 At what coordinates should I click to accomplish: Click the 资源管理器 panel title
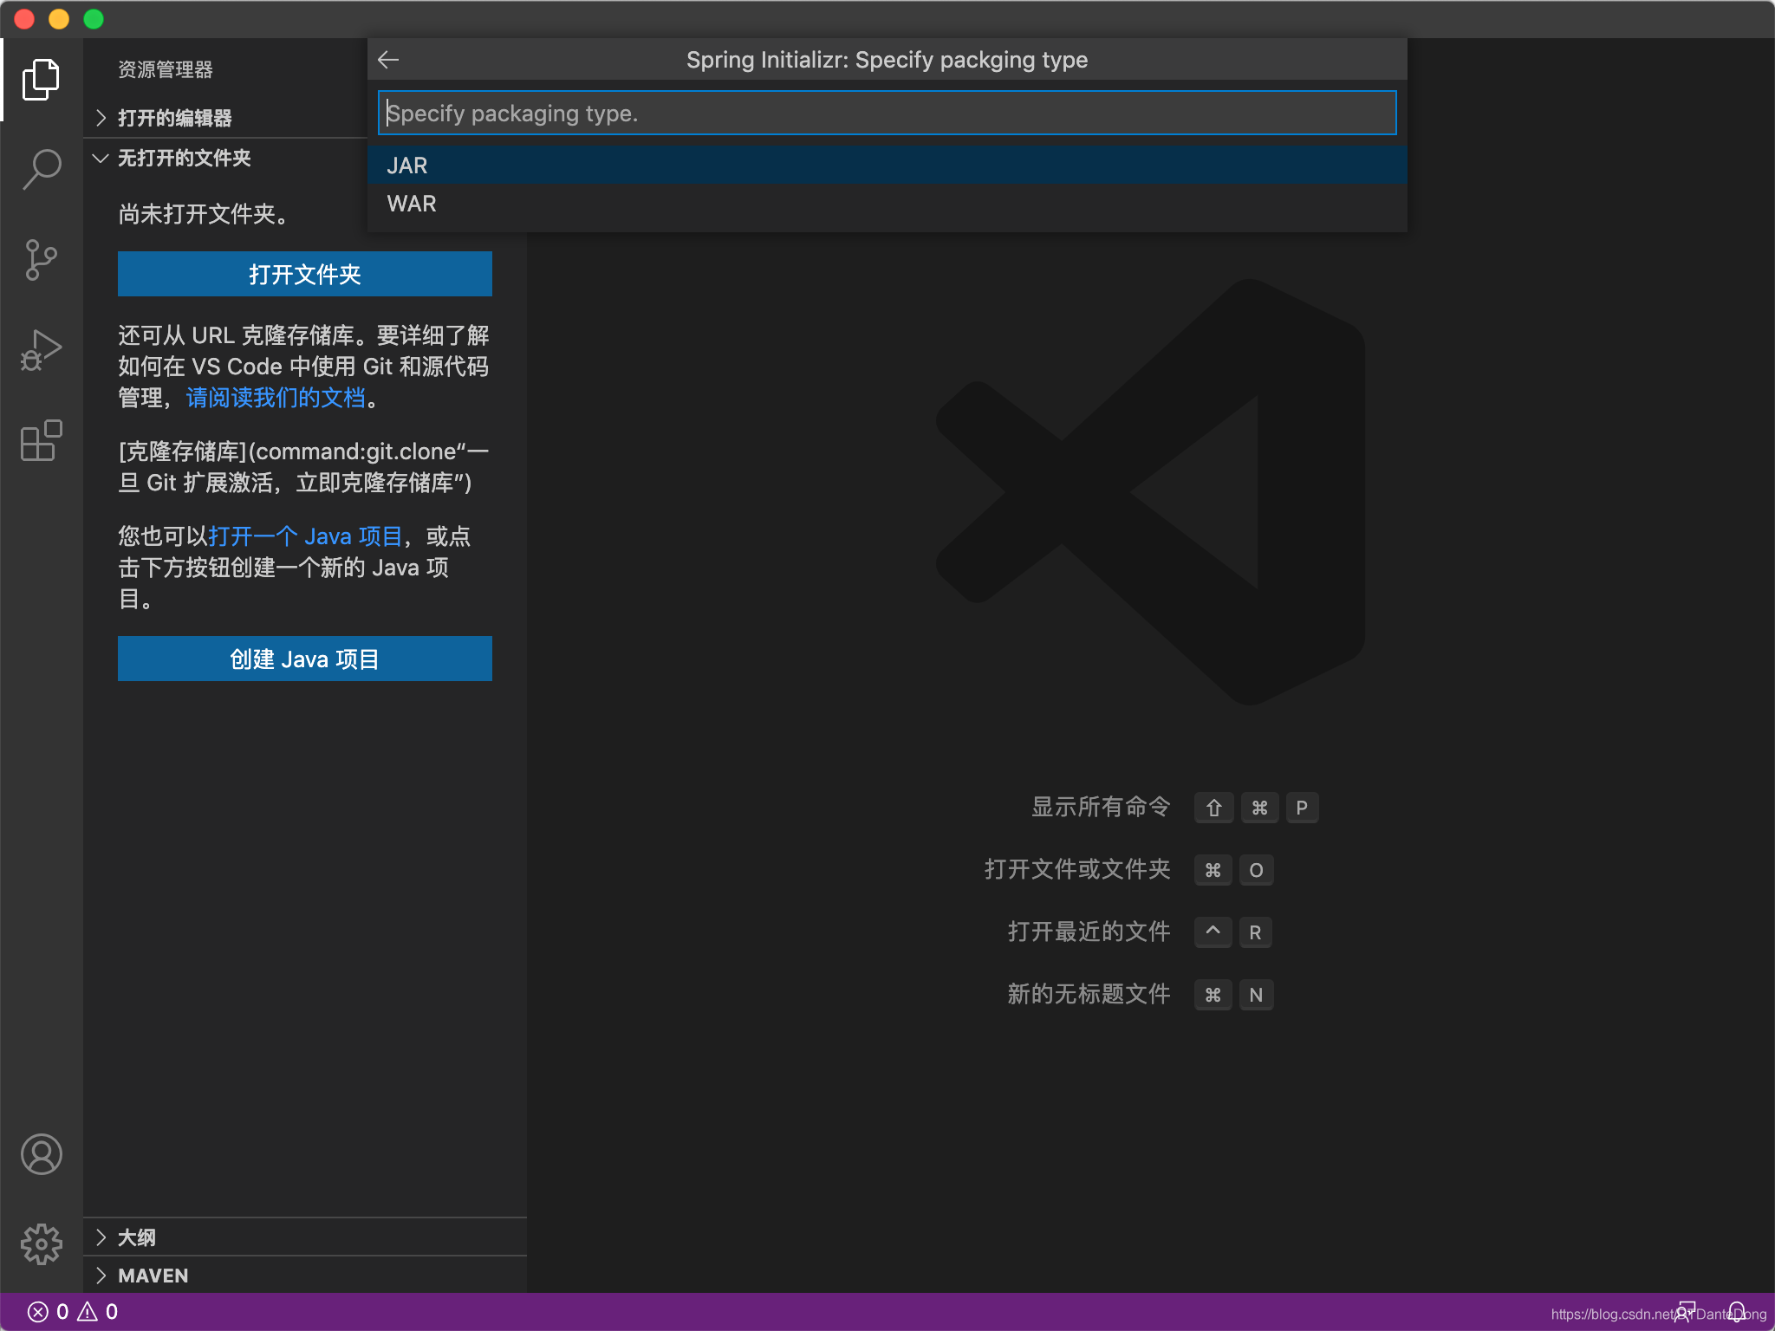[166, 69]
